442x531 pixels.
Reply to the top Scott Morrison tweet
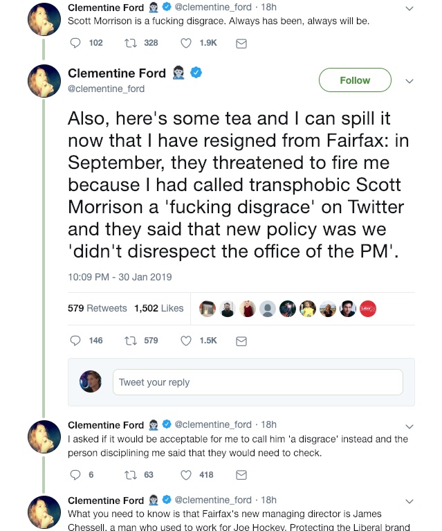tap(76, 43)
